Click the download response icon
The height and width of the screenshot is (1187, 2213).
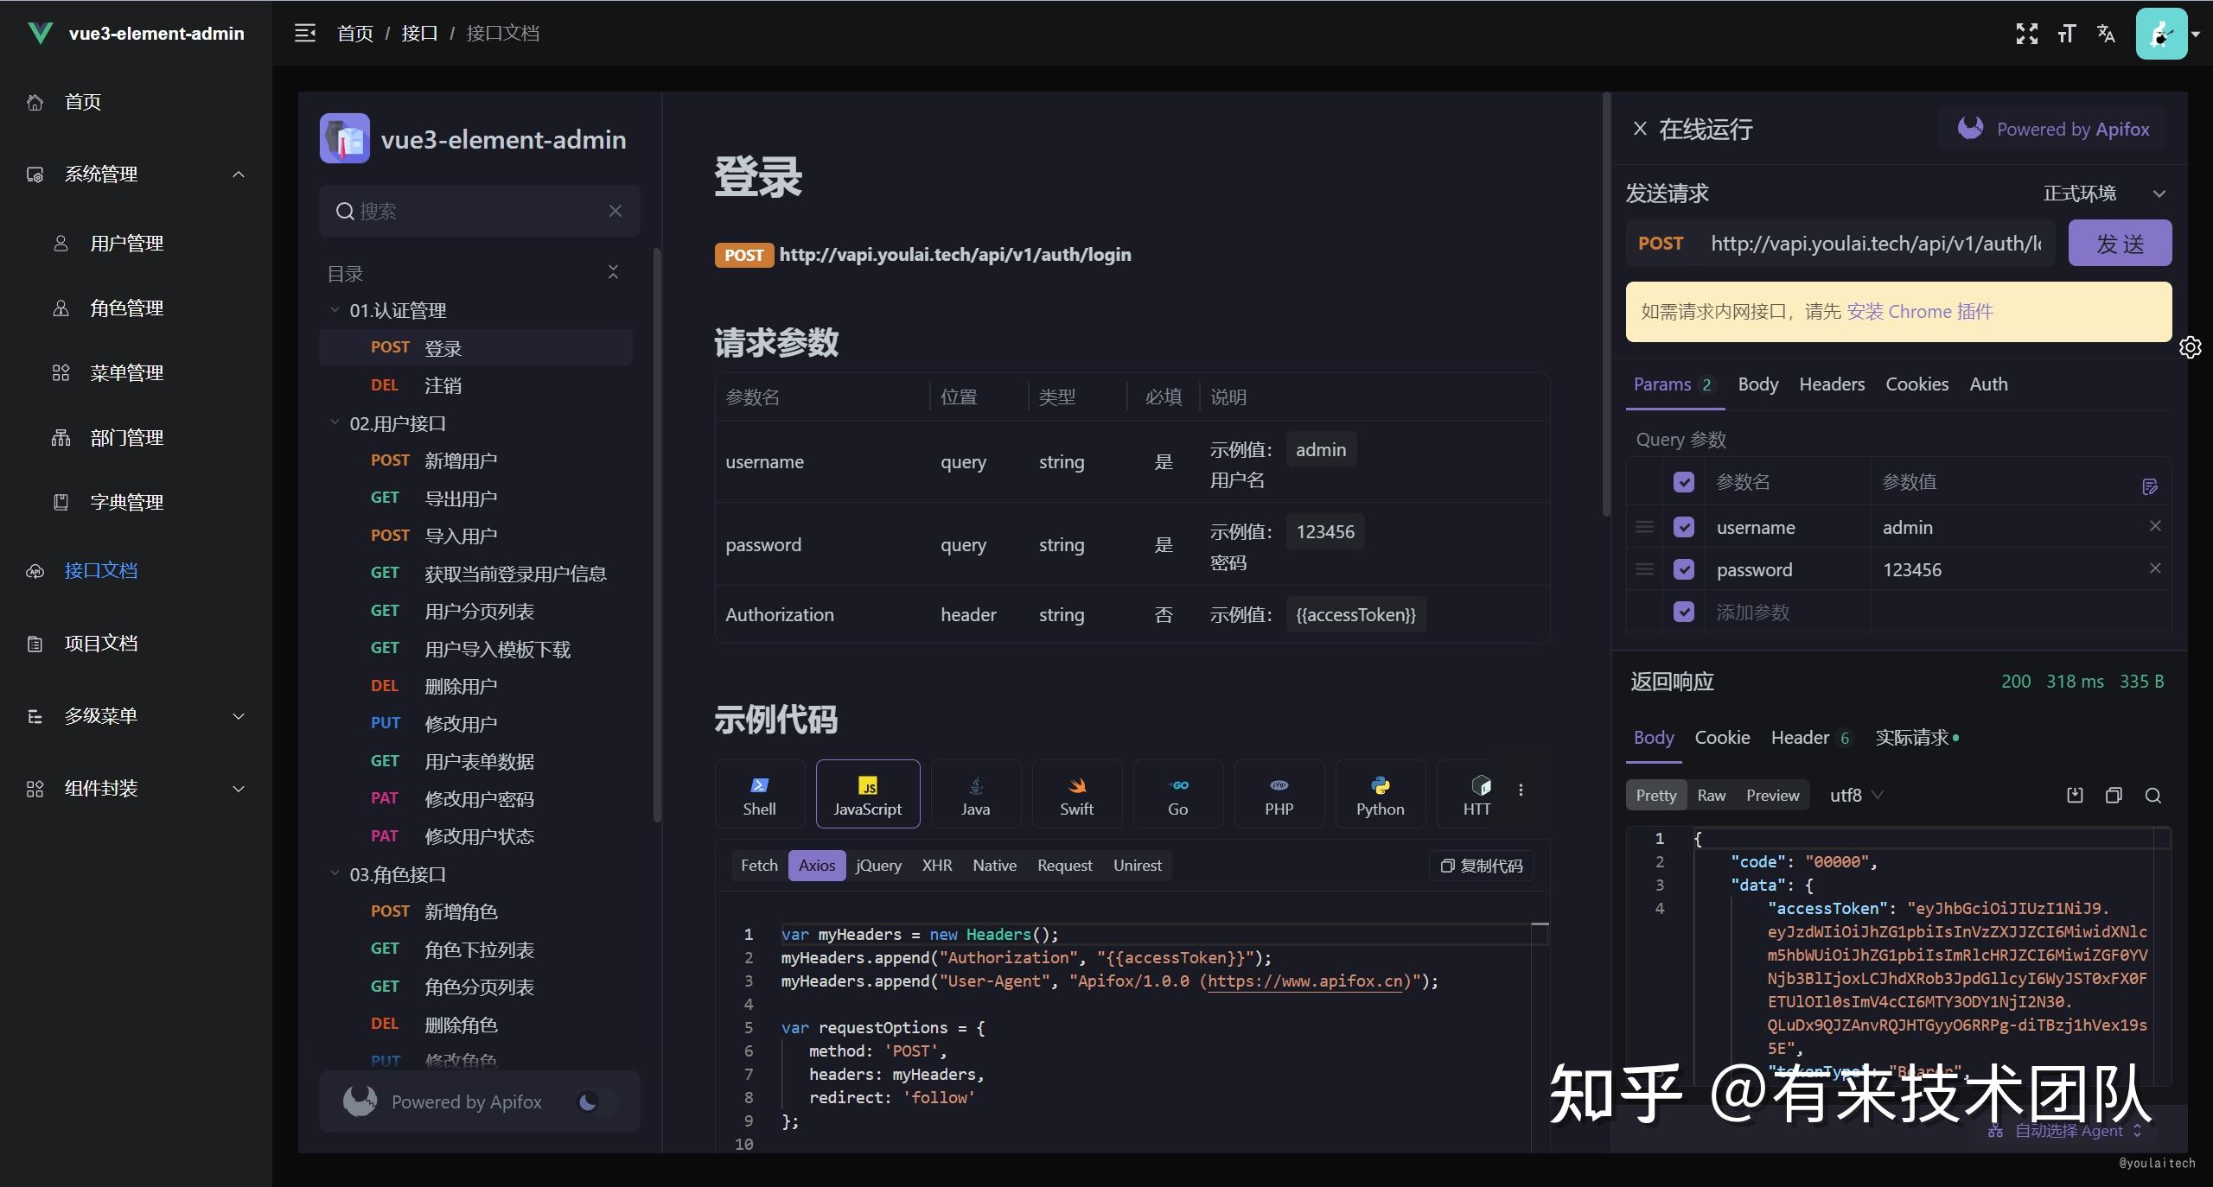click(x=2074, y=795)
